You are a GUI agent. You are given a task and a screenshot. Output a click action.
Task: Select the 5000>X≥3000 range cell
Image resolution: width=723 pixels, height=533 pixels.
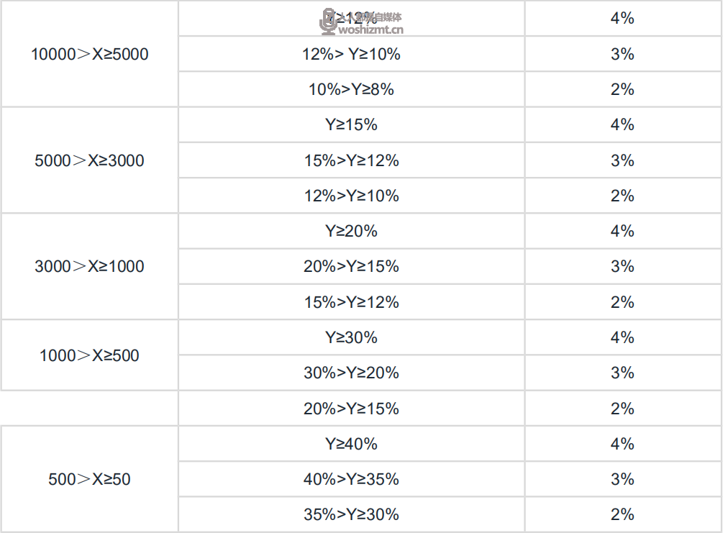(x=89, y=160)
